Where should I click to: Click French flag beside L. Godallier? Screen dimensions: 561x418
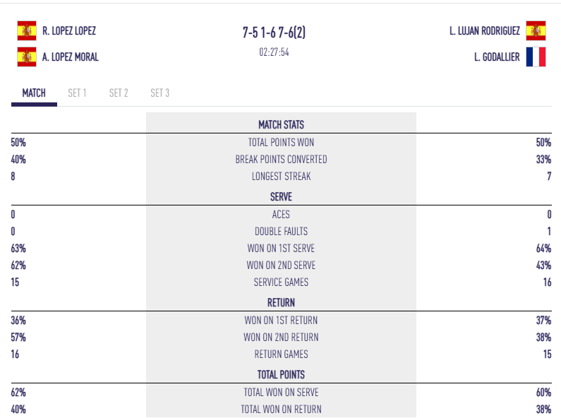pyautogui.click(x=536, y=57)
